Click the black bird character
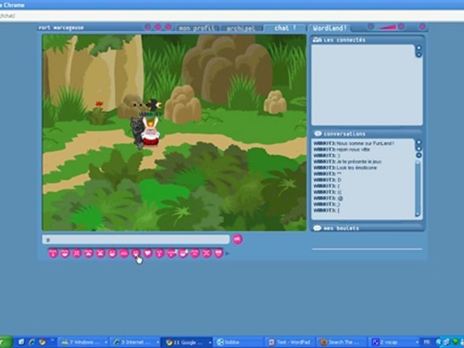 [x=154, y=105]
